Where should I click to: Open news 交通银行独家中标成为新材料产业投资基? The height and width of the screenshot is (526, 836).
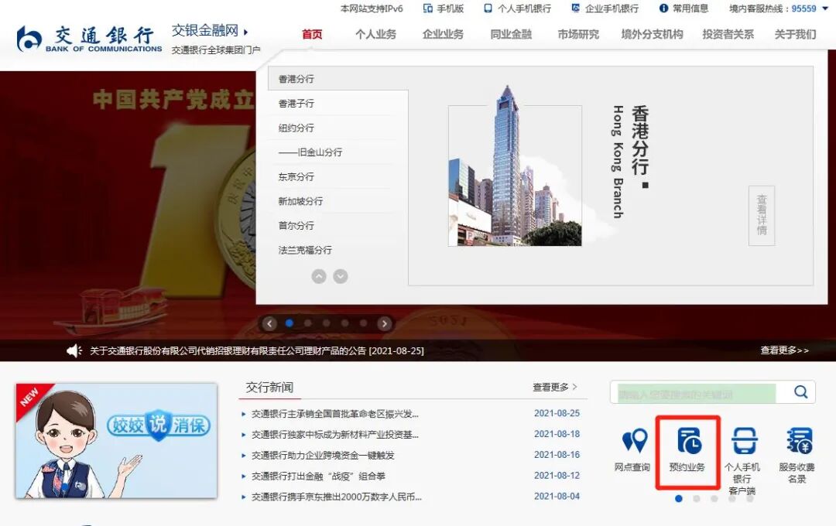click(335, 434)
